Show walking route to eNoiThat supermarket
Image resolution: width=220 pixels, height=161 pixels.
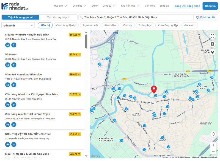coord(14,144)
